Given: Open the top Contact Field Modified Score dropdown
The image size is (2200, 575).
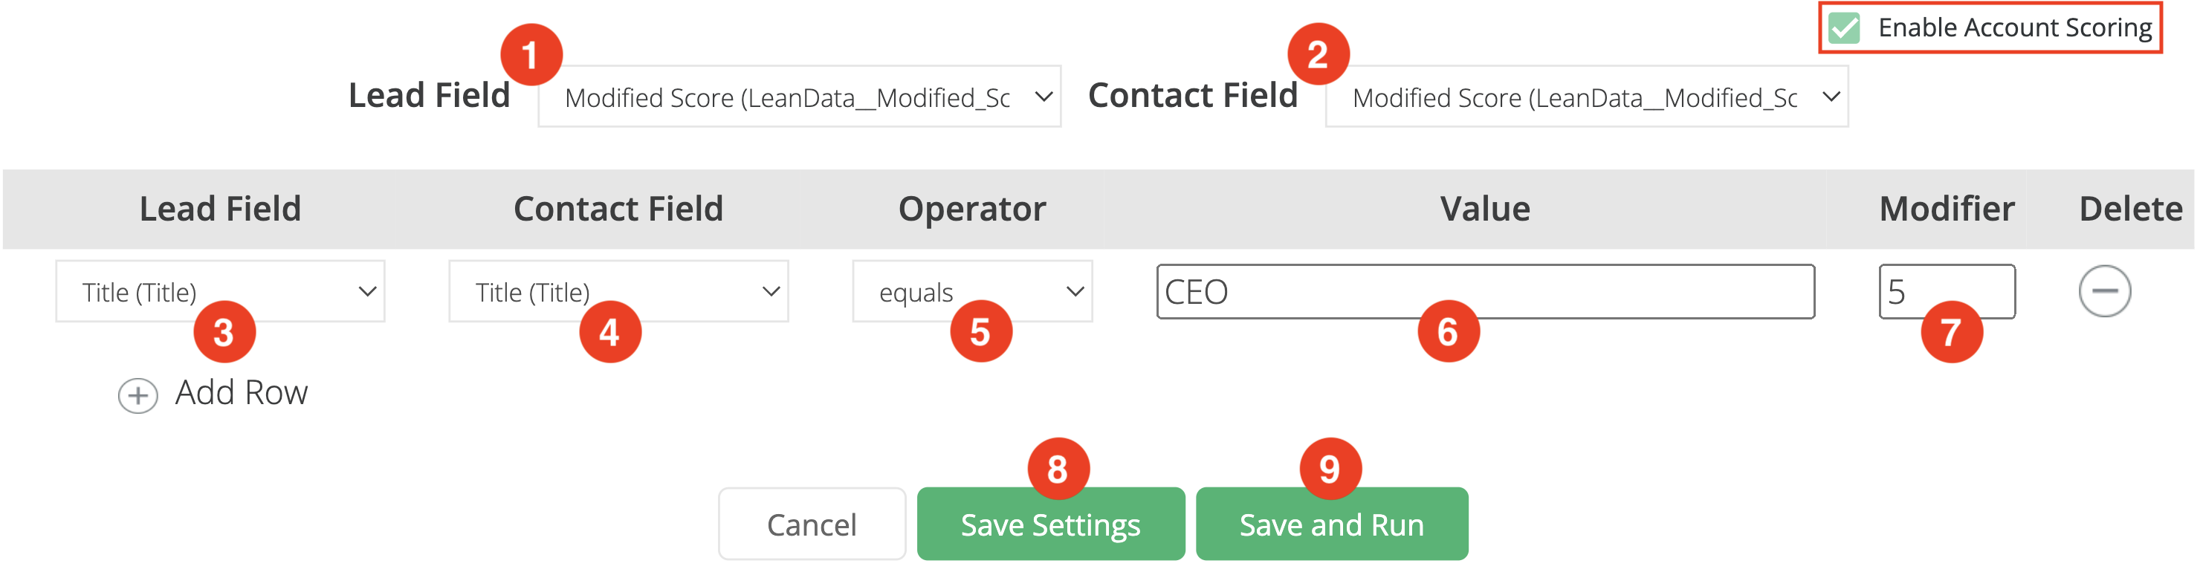Looking at the screenshot, I should pyautogui.click(x=1586, y=97).
